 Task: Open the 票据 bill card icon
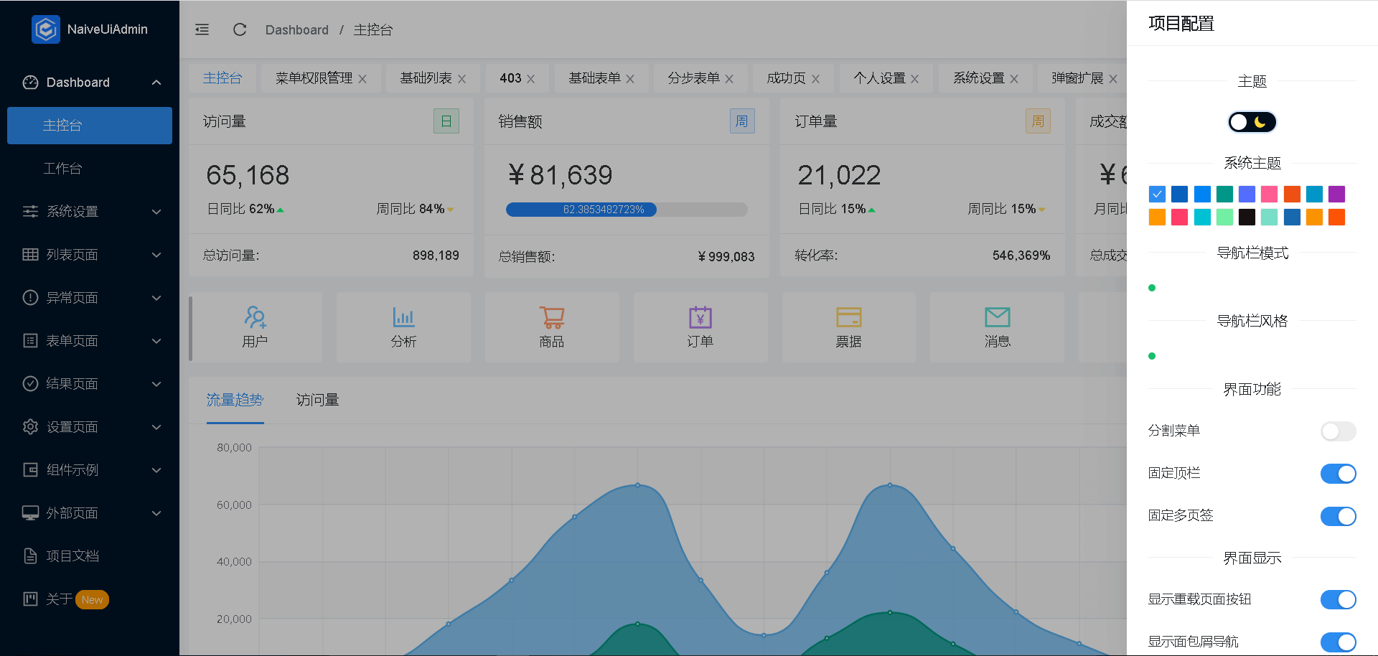[848, 317]
